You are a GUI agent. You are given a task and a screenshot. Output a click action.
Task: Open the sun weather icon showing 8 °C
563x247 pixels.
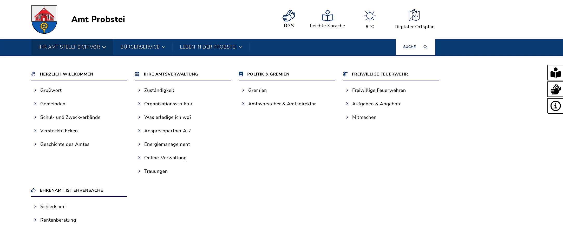[370, 16]
